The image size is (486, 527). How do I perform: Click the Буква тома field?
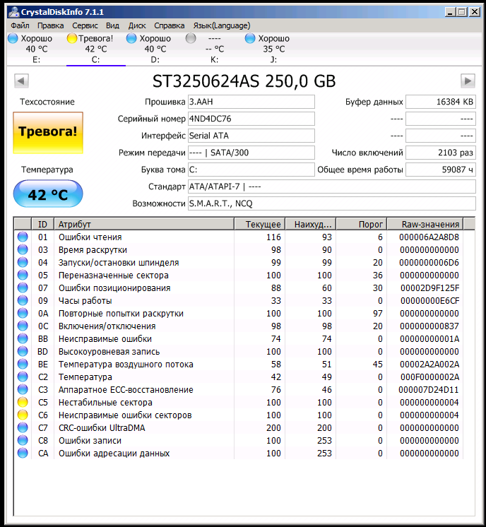pos(251,170)
